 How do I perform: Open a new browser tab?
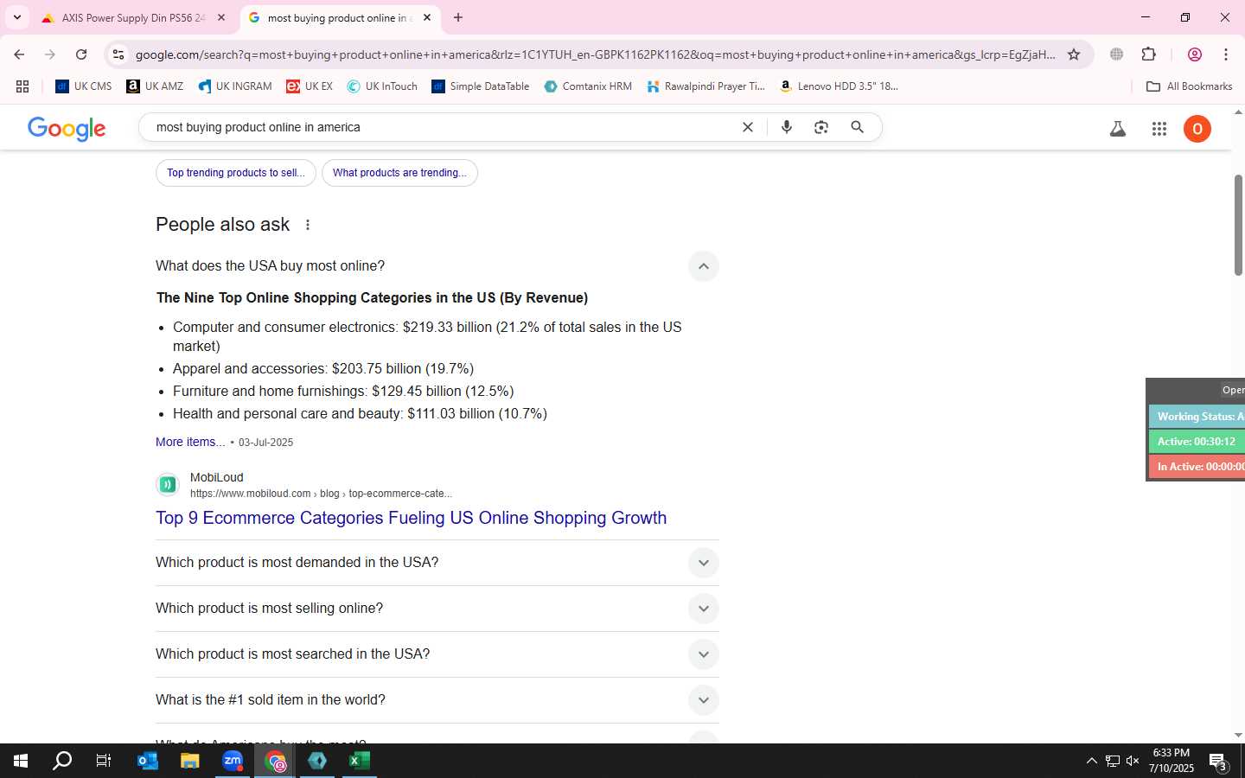(x=458, y=17)
